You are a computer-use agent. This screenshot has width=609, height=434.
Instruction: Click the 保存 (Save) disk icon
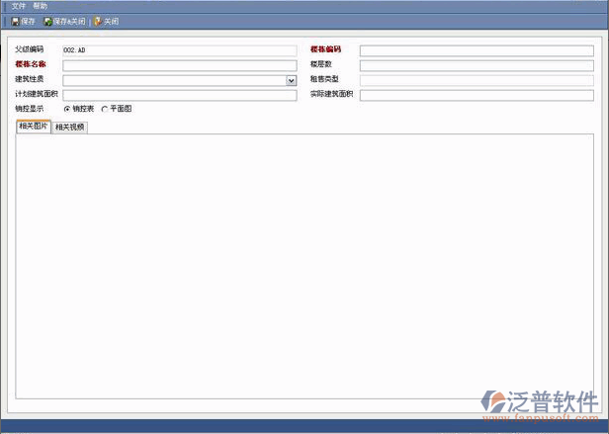[x=15, y=22]
